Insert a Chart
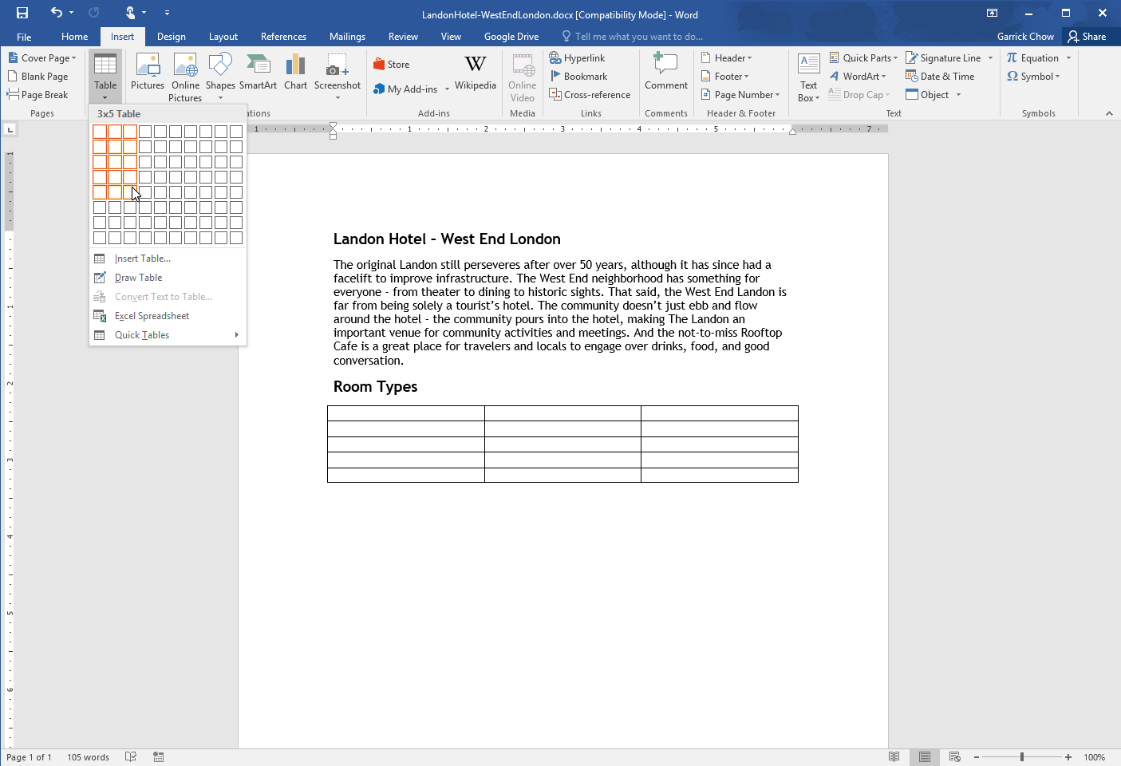This screenshot has width=1121, height=766. pos(295,72)
